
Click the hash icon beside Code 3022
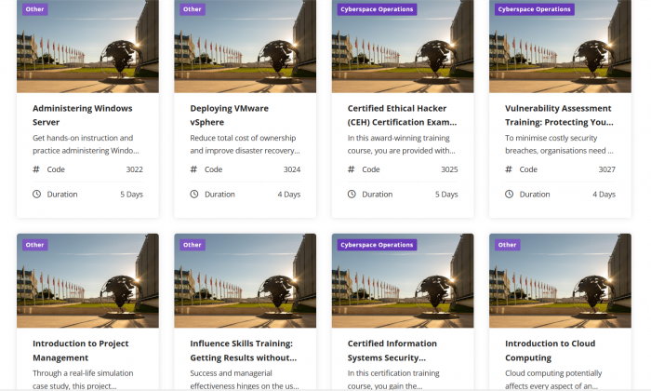tap(36, 169)
